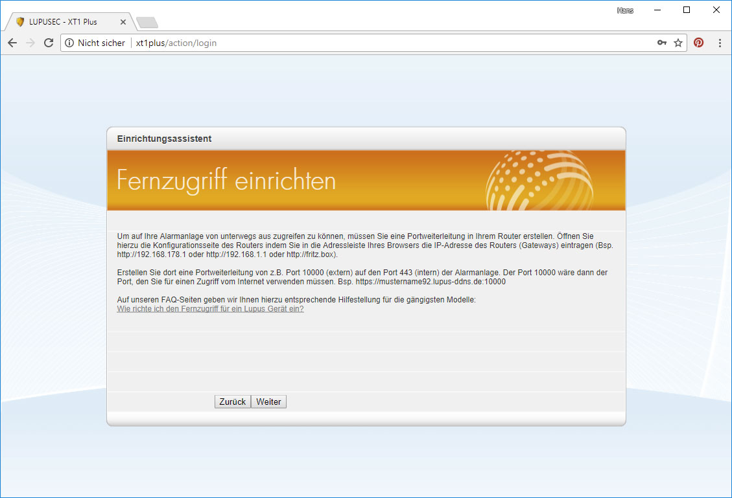Close the LUPUSEC - XT1 Plus tab
The width and height of the screenshot is (732, 498).
[x=123, y=22]
